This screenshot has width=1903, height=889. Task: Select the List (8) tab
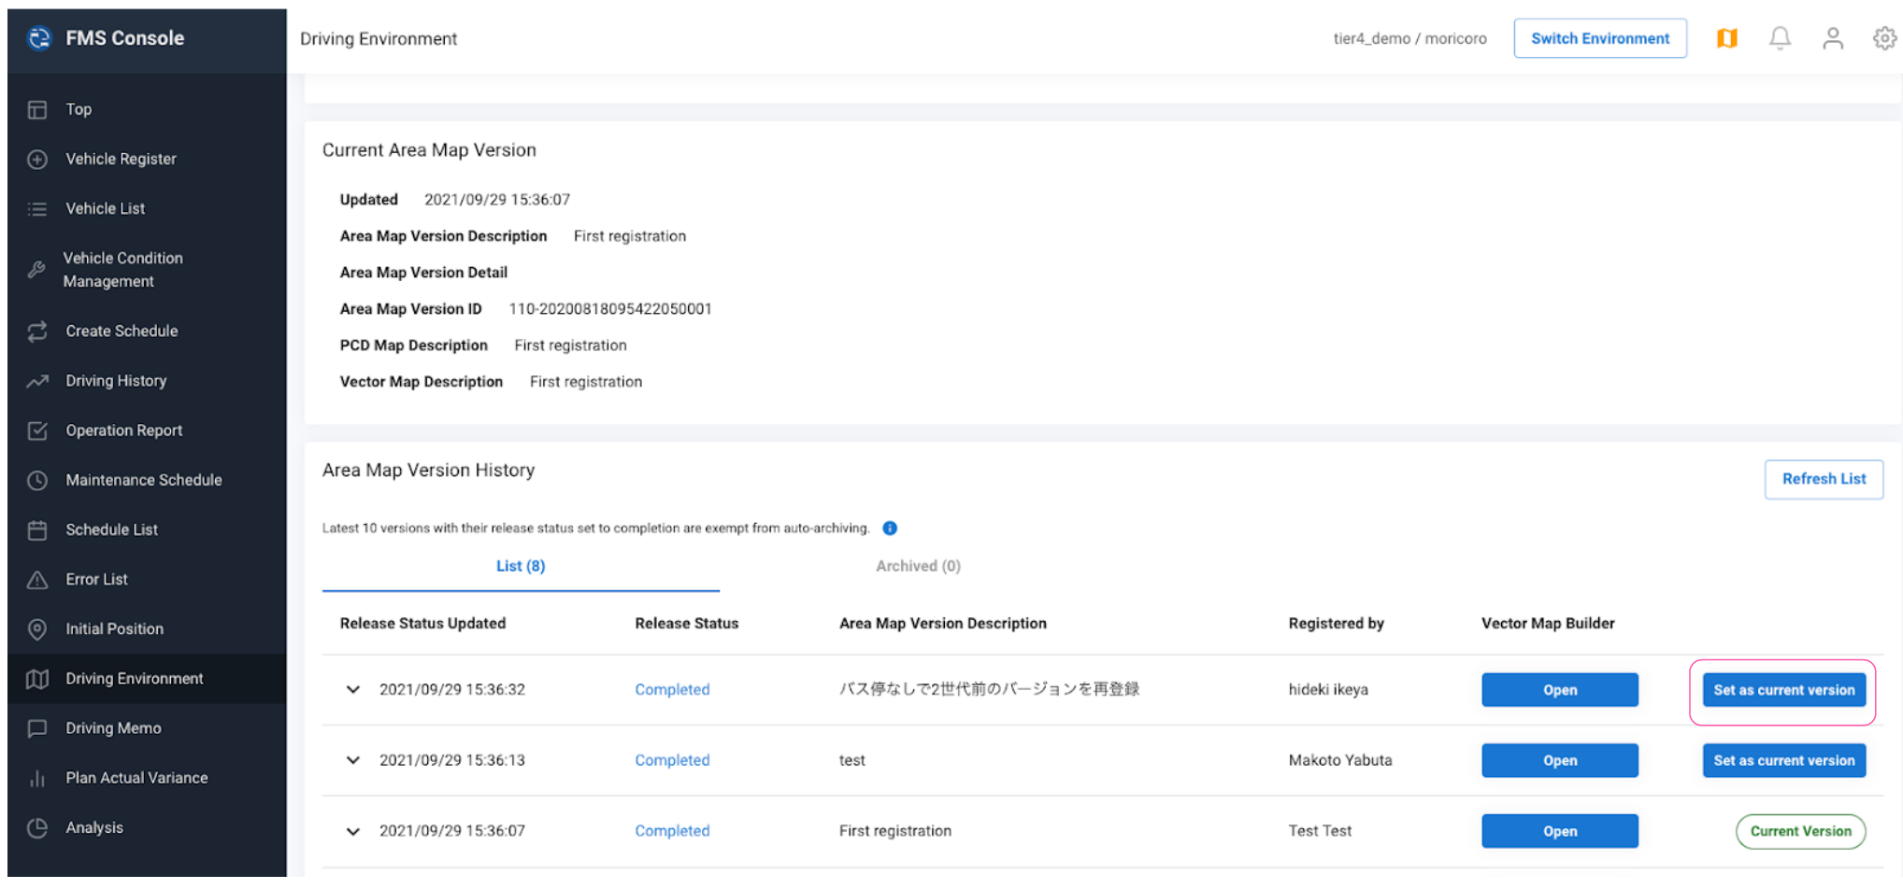pyautogui.click(x=520, y=566)
